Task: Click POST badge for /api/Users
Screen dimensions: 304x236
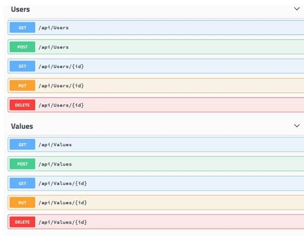Action: 22,47
